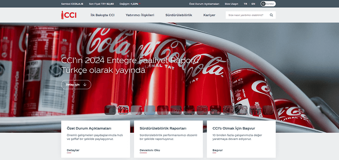Click the Özel Durum Açıklamaları card title
339x160 pixels.
(x=89, y=128)
